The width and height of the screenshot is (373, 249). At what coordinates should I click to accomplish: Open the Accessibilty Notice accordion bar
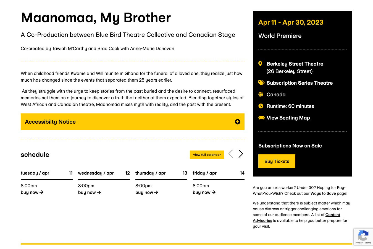click(x=133, y=122)
